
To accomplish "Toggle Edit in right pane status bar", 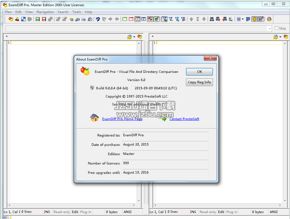I will [221, 212].
